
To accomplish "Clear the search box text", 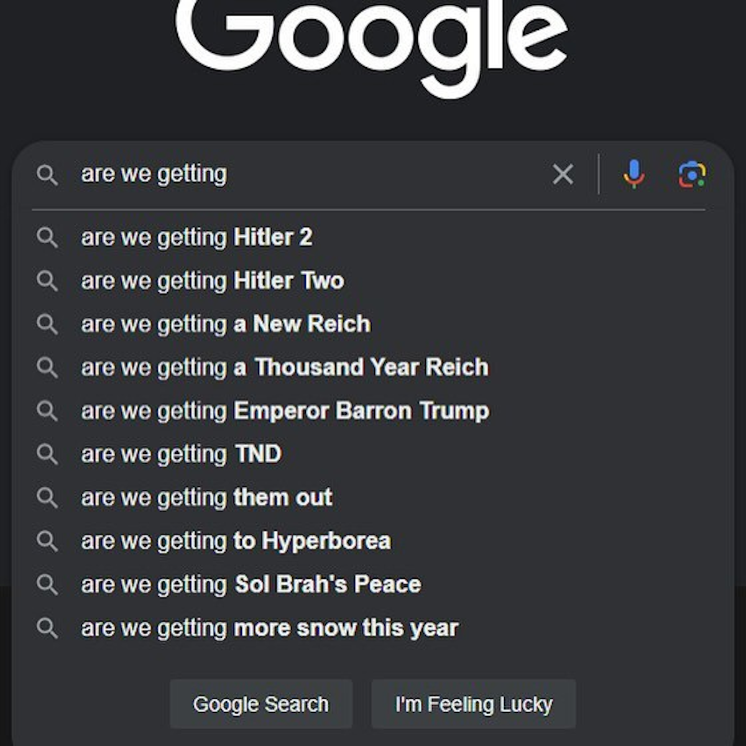I will pos(563,174).
